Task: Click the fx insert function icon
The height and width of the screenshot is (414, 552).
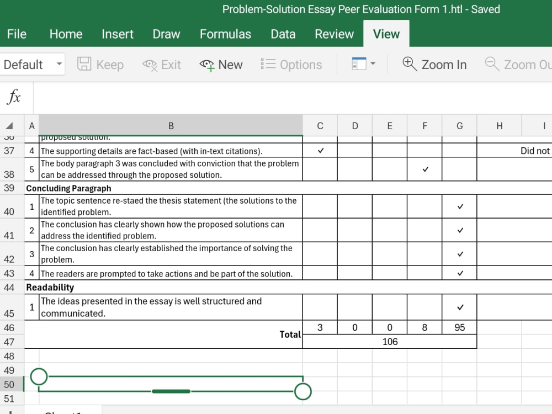Action: [14, 97]
